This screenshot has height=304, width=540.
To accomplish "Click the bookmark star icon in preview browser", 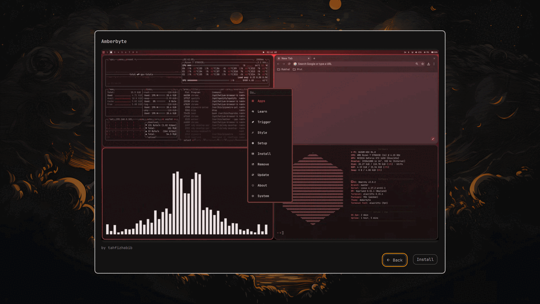I will tap(423, 64).
